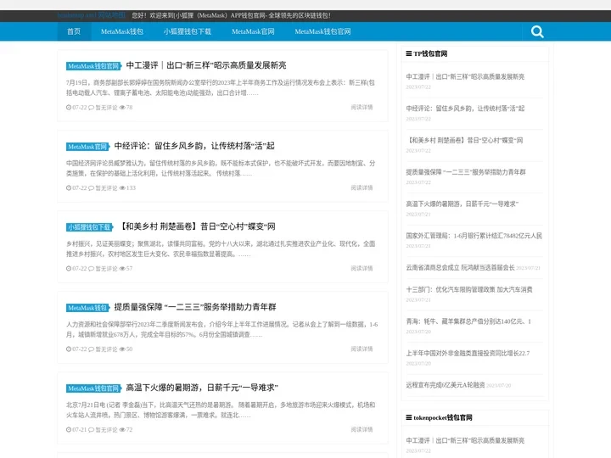Go to the 首页 home tab
The width and height of the screenshot is (611, 458).
74,31
